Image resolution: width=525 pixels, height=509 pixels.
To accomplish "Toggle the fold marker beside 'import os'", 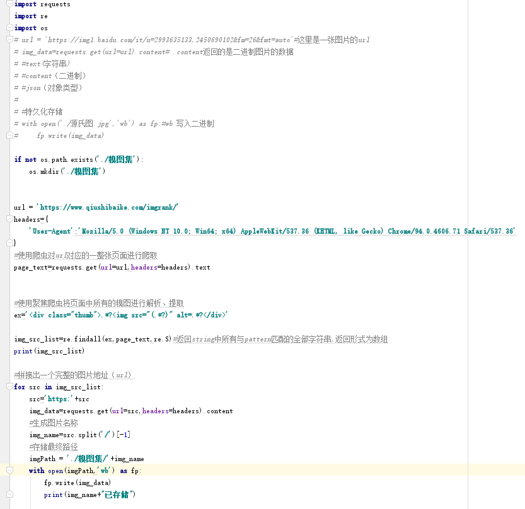I will click(9, 28).
